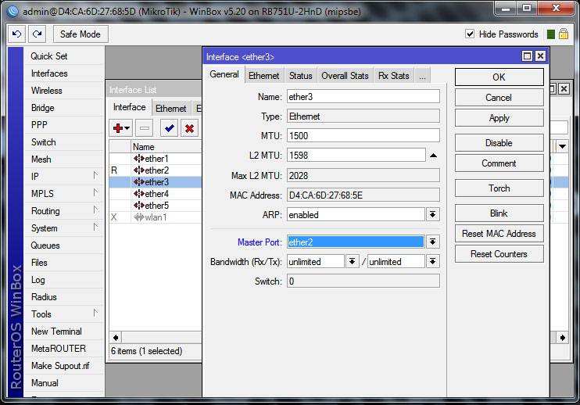Collapse the L2 MTU field arrow

point(433,156)
